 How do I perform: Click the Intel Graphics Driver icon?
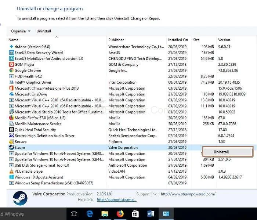[x=11, y=82]
